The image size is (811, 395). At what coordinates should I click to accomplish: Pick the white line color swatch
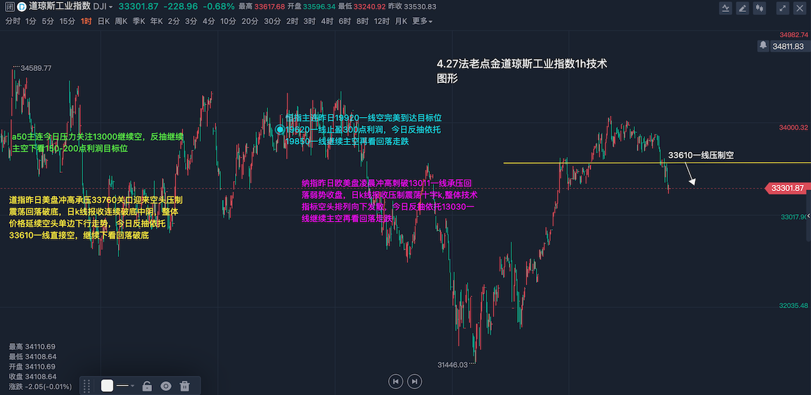[x=107, y=386]
